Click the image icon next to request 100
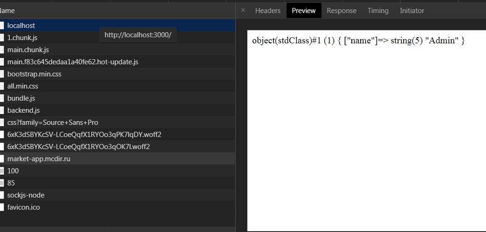 [1, 171]
